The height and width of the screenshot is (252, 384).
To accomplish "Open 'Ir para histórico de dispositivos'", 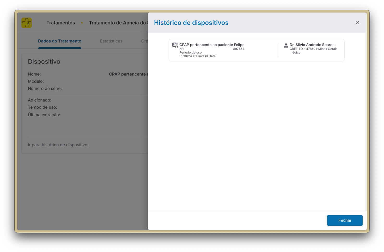I will 59,145.
